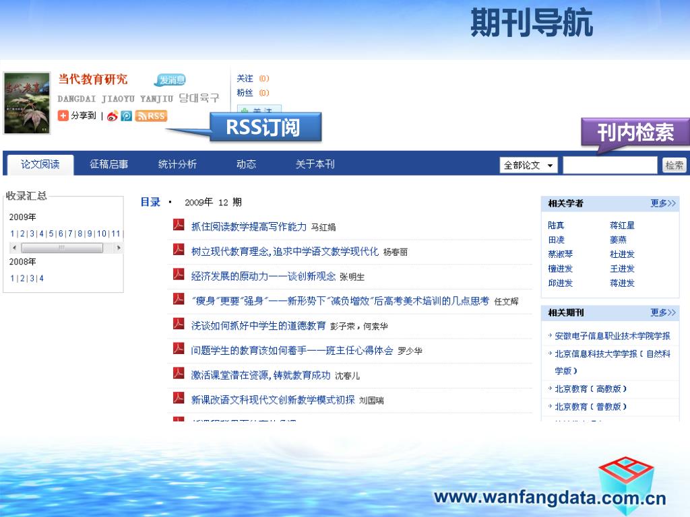Open the 动态 tab
Image resolution: width=690 pixels, height=517 pixels.
pos(246,164)
